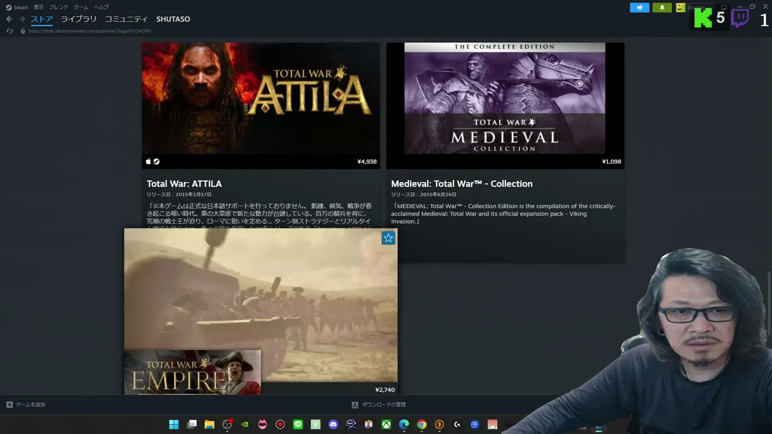Click the ゲームを追加 button

[x=26, y=404]
